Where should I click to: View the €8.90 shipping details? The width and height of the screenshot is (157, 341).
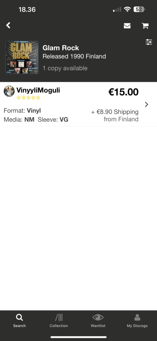click(115, 116)
